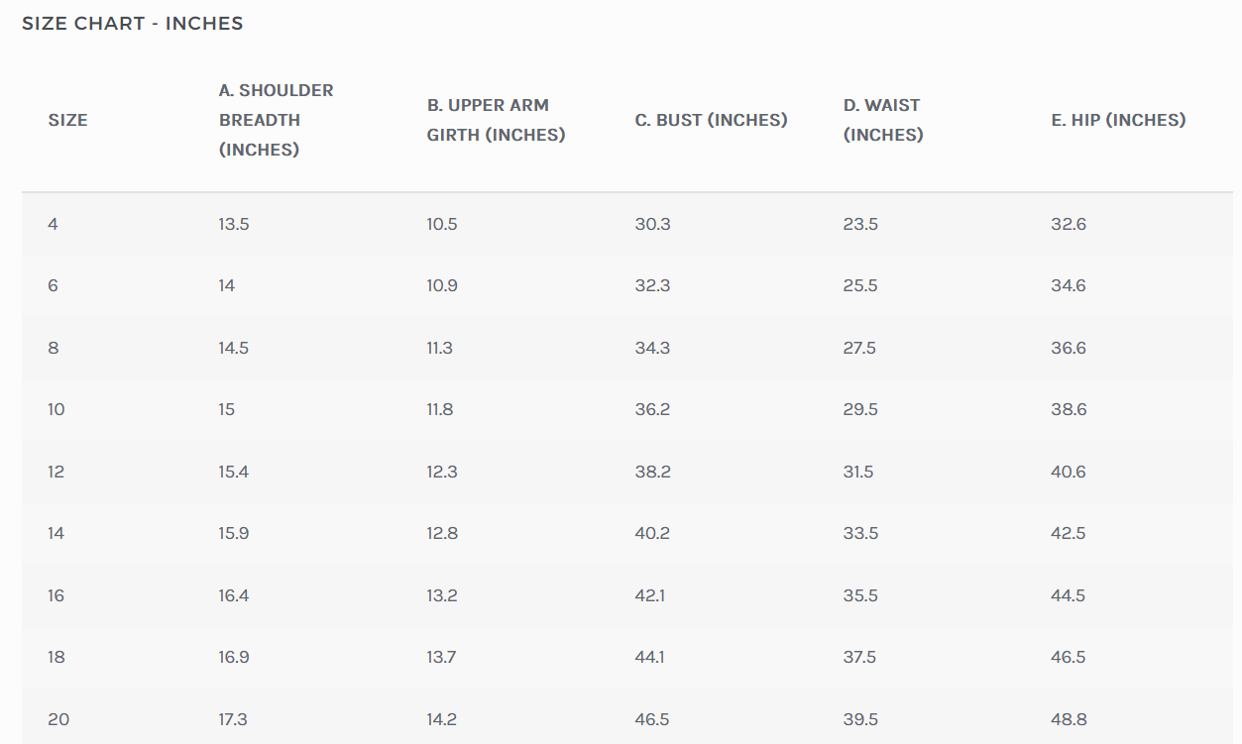This screenshot has height=744, width=1242.
Task: Select the 'A. Shoulder Breadth (Inches)' column header
Action: 276,120
